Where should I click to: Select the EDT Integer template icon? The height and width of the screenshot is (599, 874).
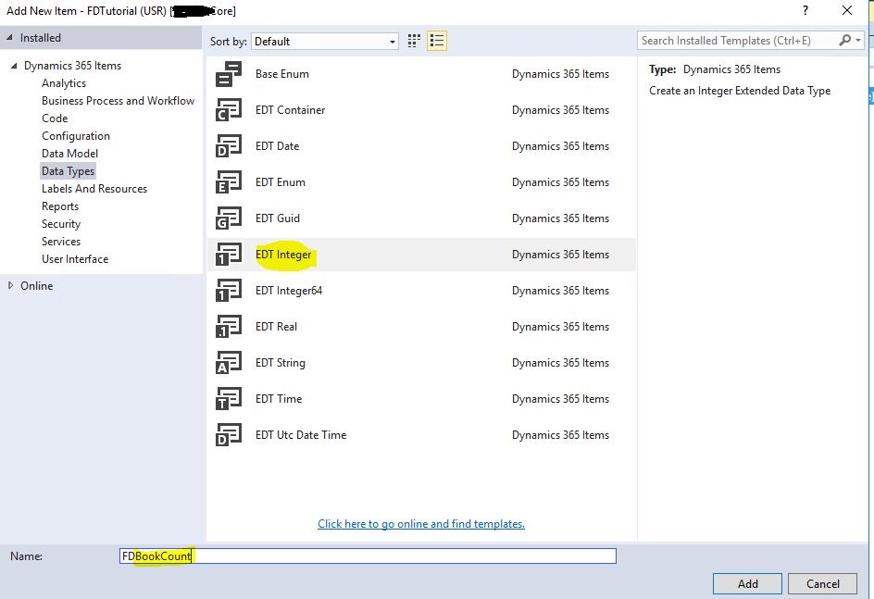pyautogui.click(x=229, y=255)
